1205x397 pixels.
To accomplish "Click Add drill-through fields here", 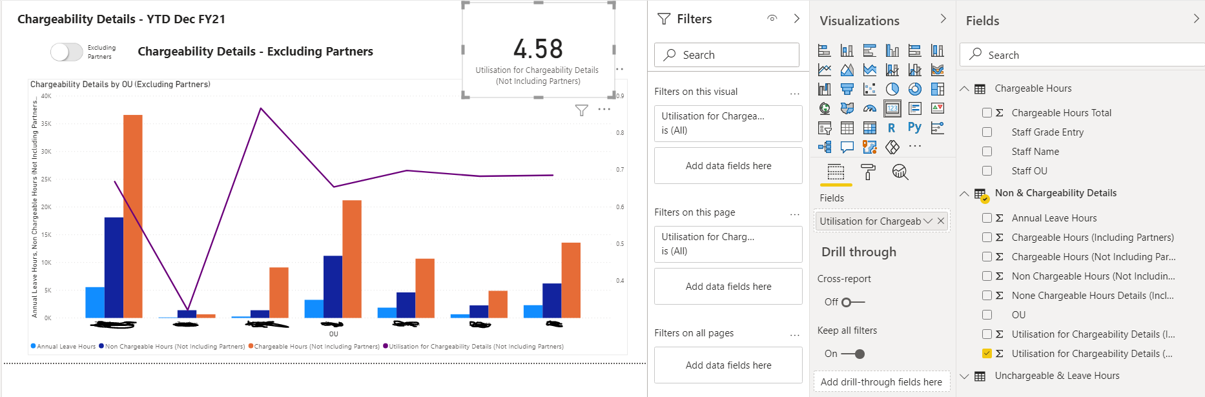I will pos(881,382).
